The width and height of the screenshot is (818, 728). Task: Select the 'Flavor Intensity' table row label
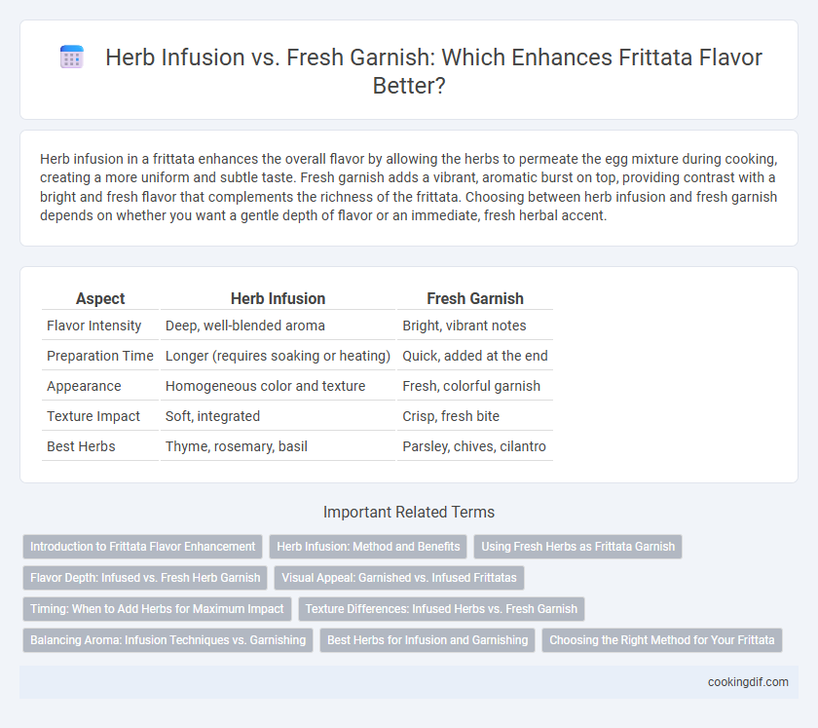[93, 326]
